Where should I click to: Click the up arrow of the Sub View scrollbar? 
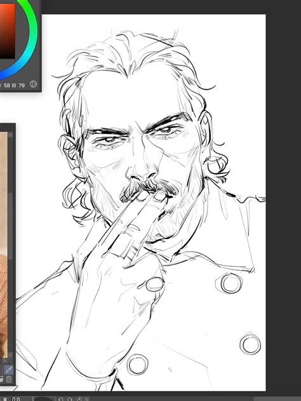10,135
